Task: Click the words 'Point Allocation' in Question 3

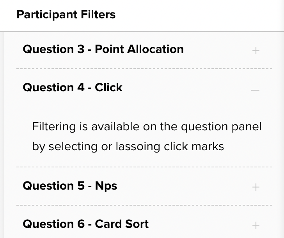Action: click(139, 50)
